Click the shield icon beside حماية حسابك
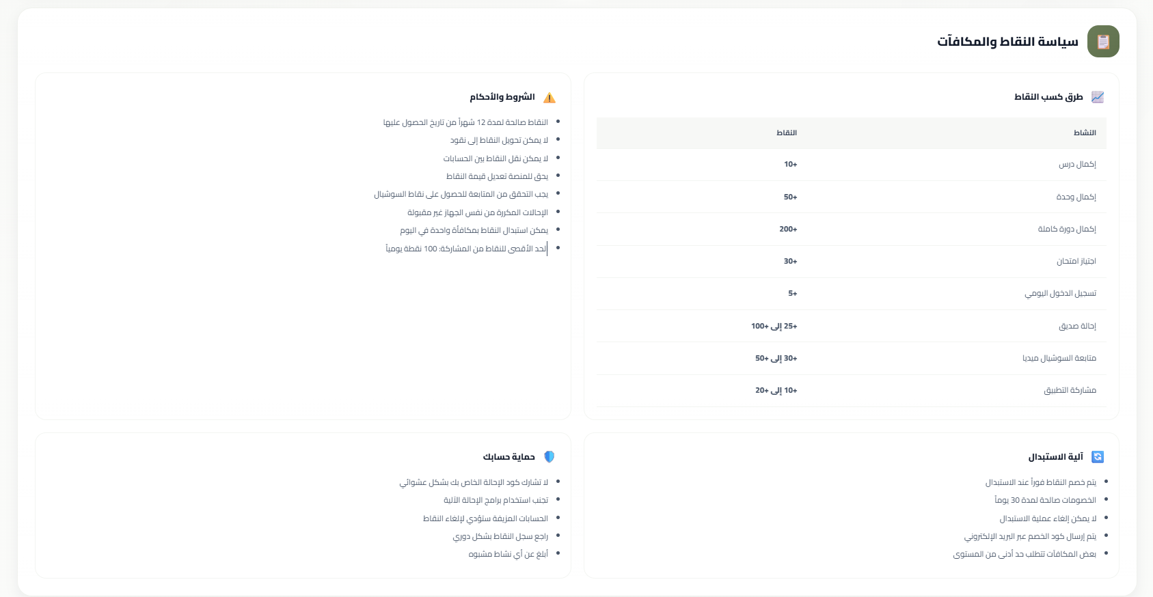The height and width of the screenshot is (597, 1153). 549,457
